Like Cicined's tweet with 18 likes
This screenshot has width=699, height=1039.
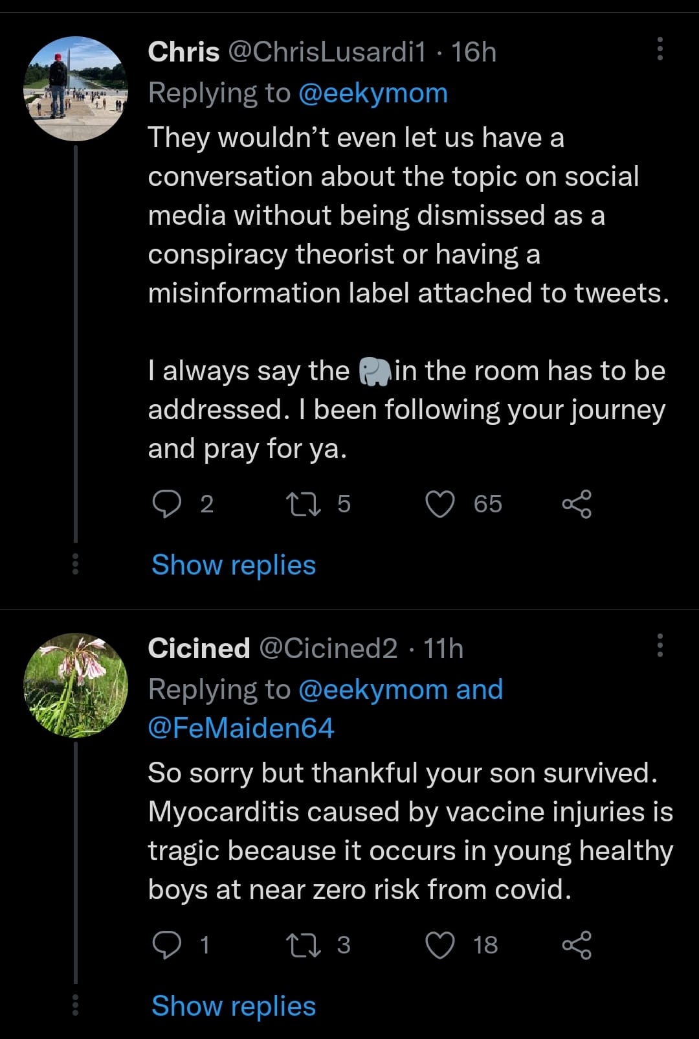pyautogui.click(x=440, y=945)
